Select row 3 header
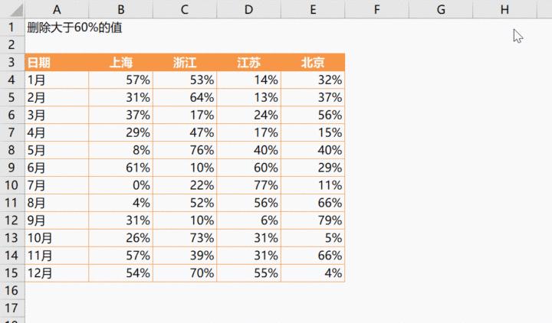This screenshot has width=552, height=323. point(12,63)
